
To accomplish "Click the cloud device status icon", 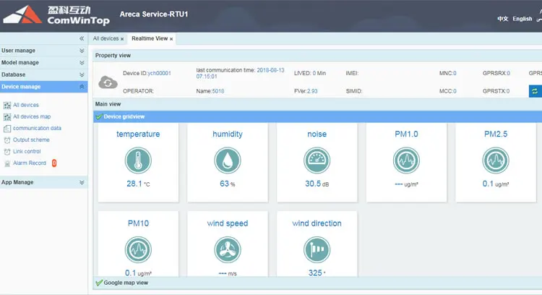I will click(108, 81).
